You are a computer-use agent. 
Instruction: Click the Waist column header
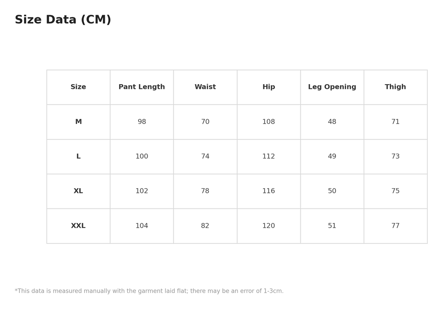coord(205,87)
